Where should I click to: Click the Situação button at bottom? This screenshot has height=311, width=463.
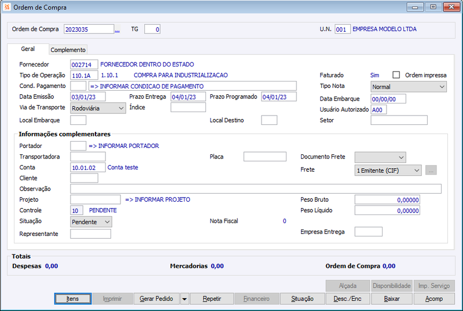click(302, 299)
